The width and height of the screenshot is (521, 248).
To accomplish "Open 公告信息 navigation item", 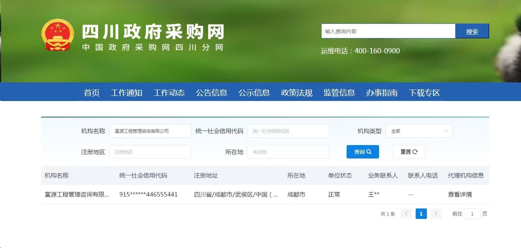I will [212, 92].
